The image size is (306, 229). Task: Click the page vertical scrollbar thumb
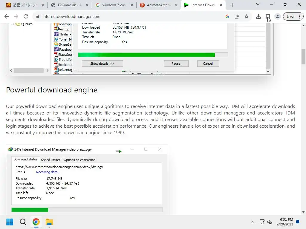click(x=303, y=56)
